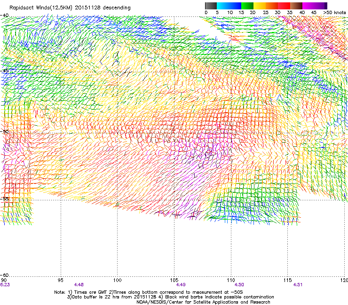Pick the green 15-20 knots legend segment
The image size is (348, 305).
(247, 6)
